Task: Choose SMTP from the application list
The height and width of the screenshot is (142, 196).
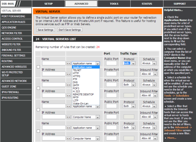Action: coord(86,85)
